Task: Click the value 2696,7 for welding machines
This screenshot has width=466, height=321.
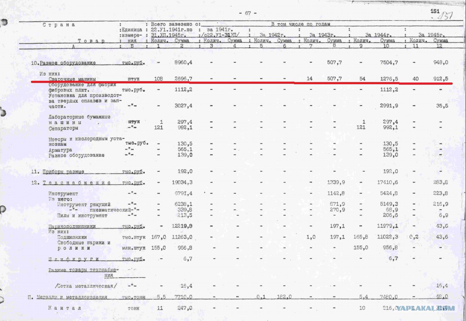Action: click(183, 79)
